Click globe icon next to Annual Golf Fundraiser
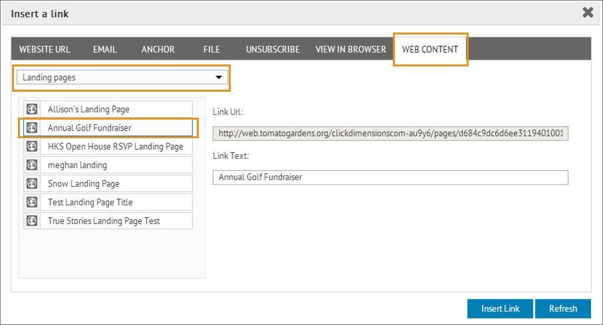Viewport: 603px width, 325px height. (x=31, y=128)
